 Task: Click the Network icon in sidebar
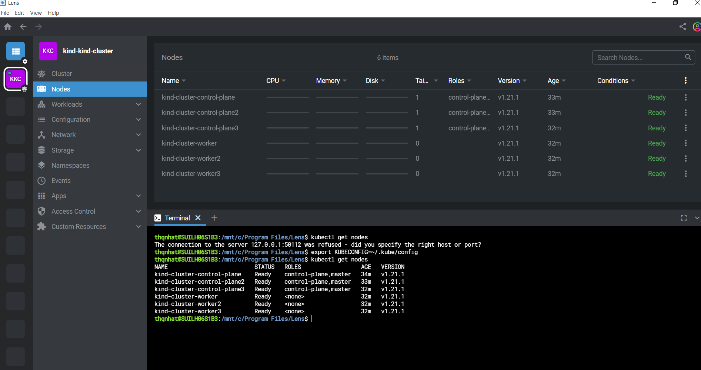click(41, 135)
